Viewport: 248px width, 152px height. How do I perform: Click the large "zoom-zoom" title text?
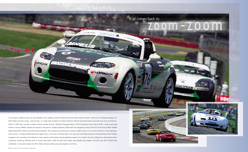click(x=185, y=26)
